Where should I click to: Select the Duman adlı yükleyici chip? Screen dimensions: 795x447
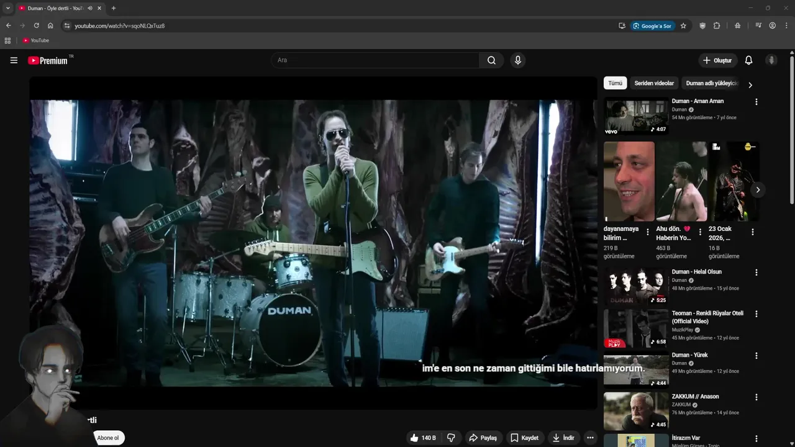point(712,83)
